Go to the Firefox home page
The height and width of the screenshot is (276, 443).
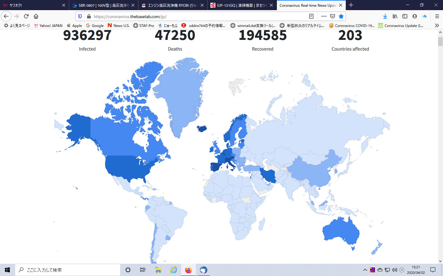tap(36, 16)
